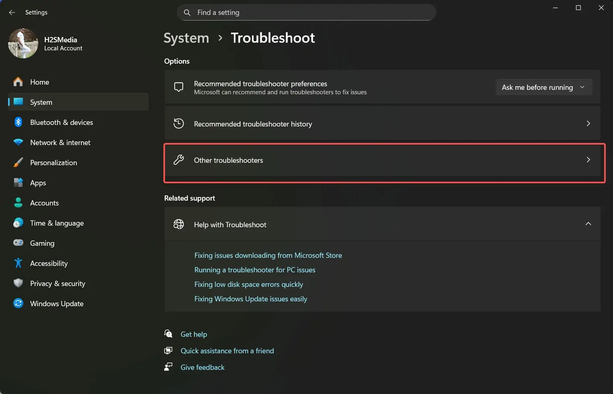Click the Personalization paintbrush icon

tap(18, 162)
